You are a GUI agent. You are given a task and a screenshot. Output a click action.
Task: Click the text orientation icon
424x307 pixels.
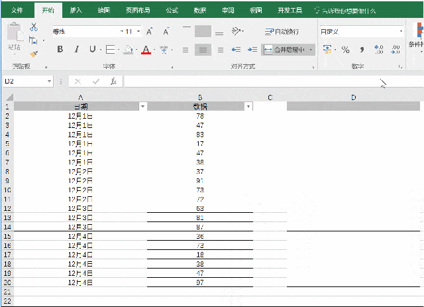click(x=237, y=31)
